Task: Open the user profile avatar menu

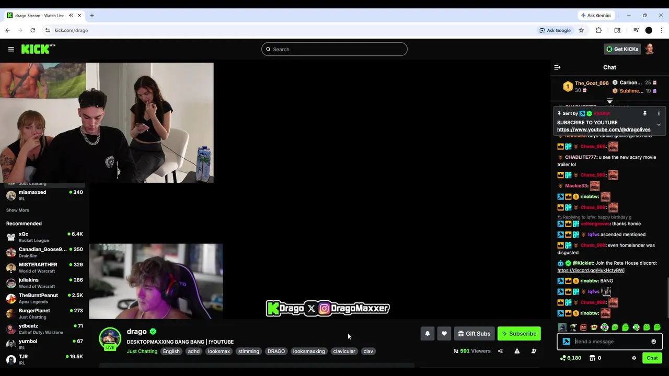Action: (650, 49)
